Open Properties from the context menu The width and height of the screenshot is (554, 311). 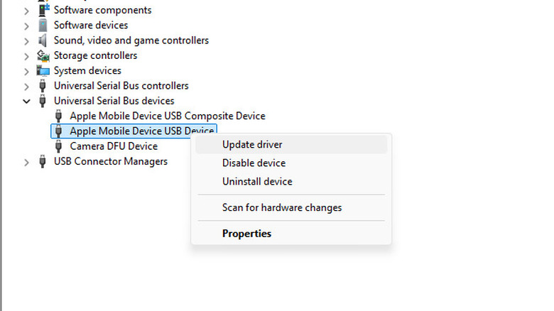coord(246,234)
